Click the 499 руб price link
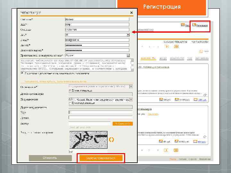231x173 pixels. [202, 142]
